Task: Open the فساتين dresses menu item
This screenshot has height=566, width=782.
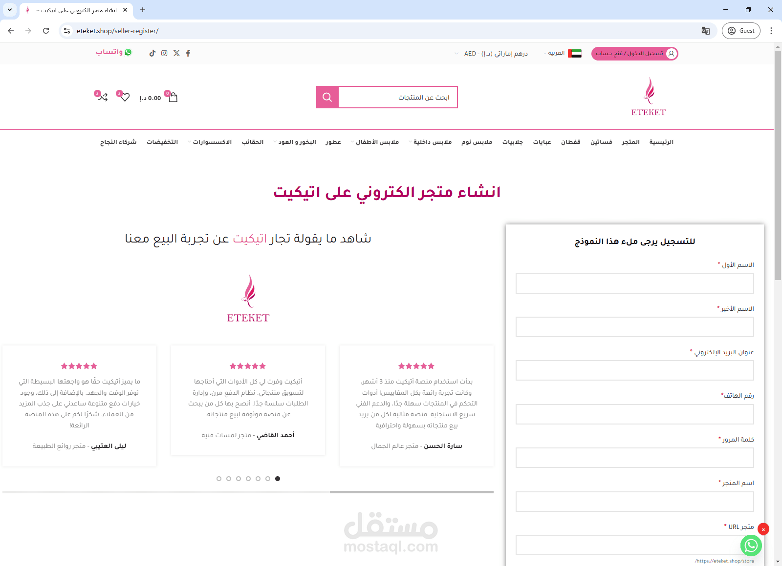Action: click(x=601, y=142)
